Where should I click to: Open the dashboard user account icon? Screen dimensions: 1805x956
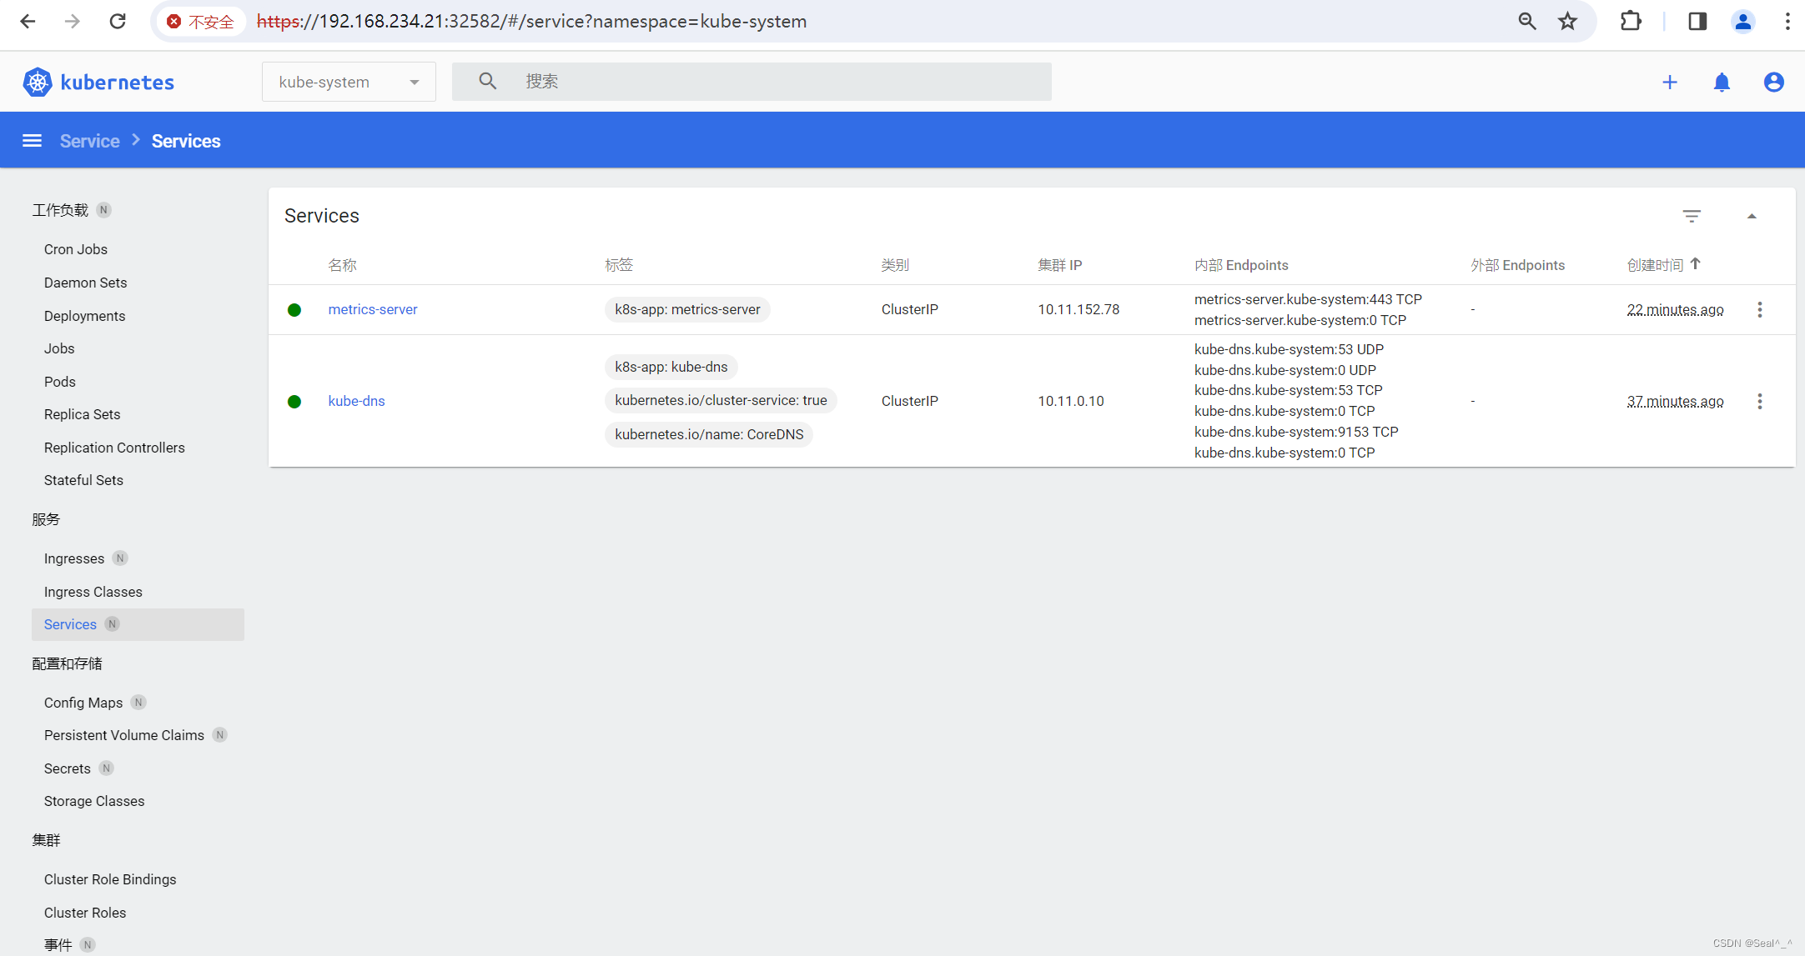pos(1774,82)
